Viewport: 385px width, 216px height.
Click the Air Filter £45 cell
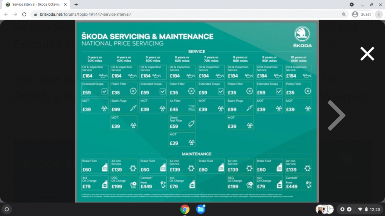pos(182,106)
